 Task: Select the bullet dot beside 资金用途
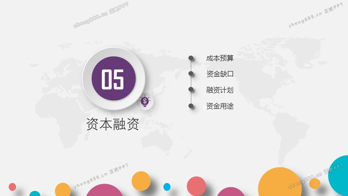tap(191, 106)
